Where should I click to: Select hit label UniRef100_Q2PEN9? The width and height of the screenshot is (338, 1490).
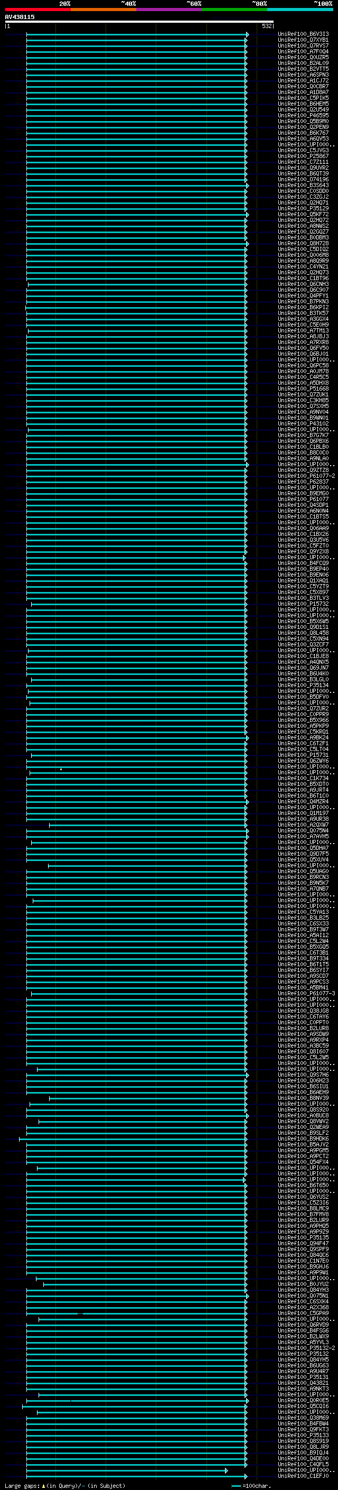point(303,127)
